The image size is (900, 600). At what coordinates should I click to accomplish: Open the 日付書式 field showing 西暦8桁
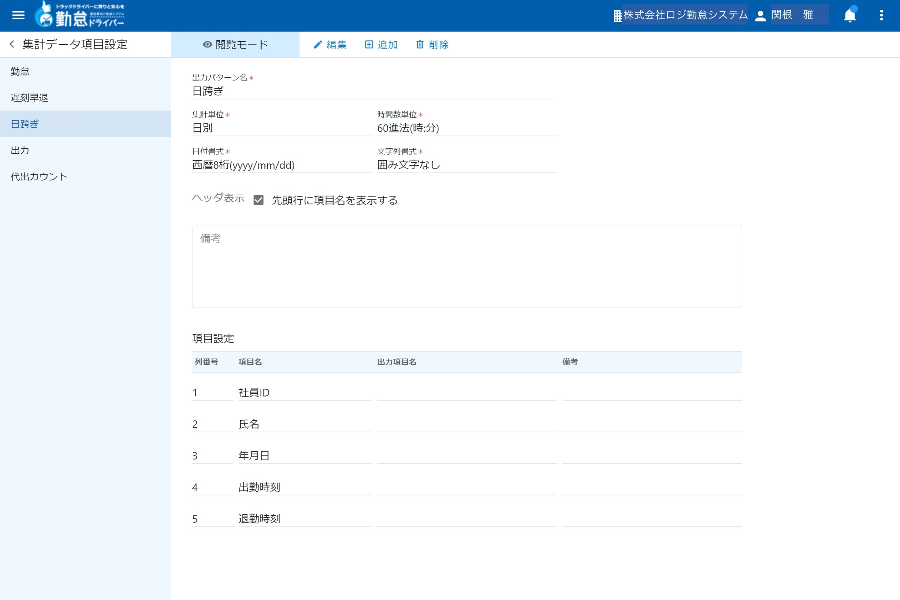click(x=282, y=165)
